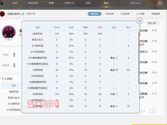Select the S8单双排 row
Viewport: 167px width, 125px height.
(x=81, y=94)
